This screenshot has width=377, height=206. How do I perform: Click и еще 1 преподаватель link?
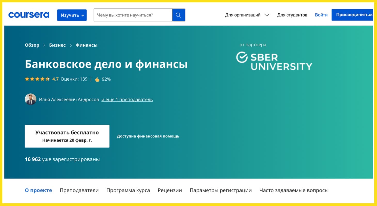tap(127, 99)
